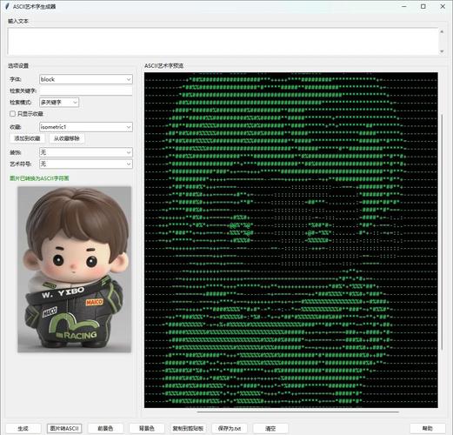The image size is (453, 435).
Task: Click the 添加到收藏 button
Action: 27,138
